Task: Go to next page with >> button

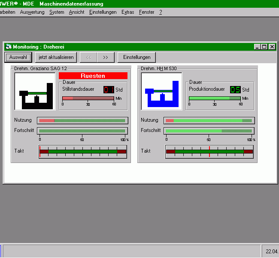Action: [106, 57]
